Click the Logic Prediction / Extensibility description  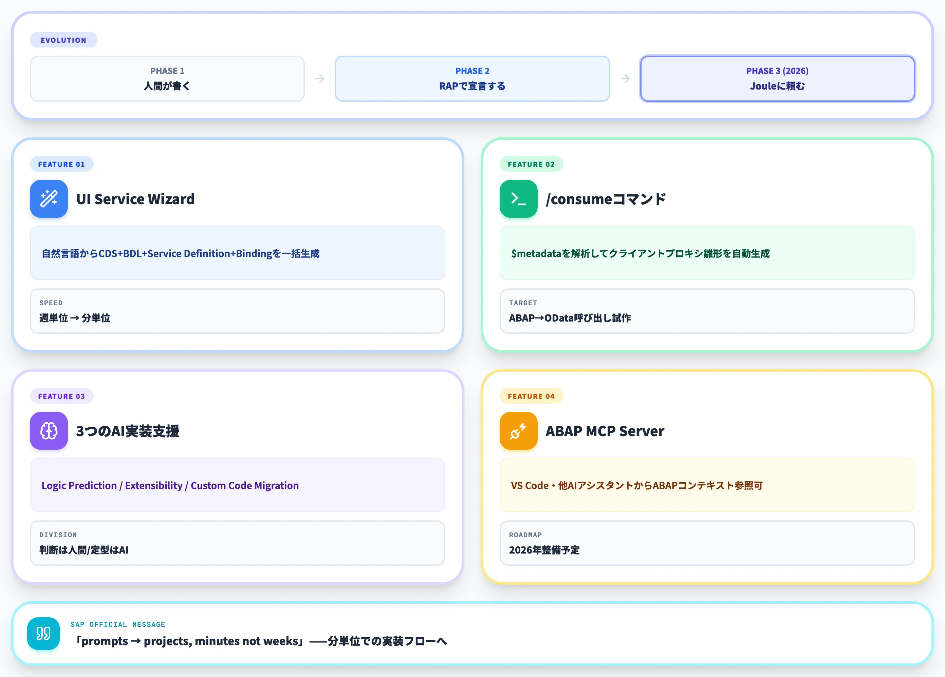[x=238, y=485]
